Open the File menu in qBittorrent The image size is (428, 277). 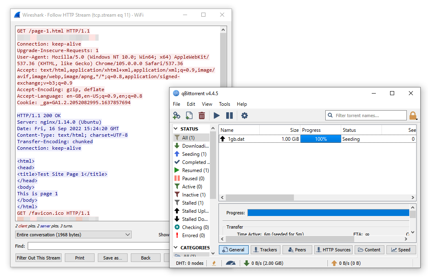[176, 104]
